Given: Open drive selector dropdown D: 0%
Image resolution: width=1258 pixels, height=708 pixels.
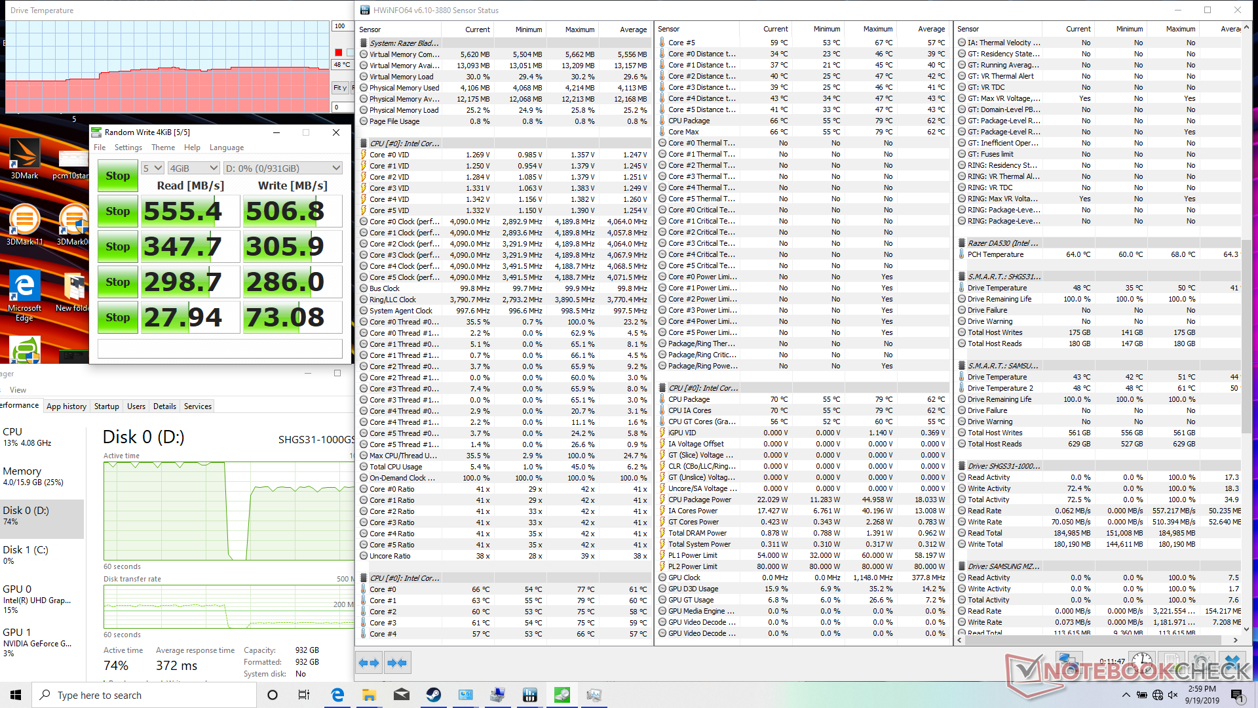Looking at the screenshot, I should click(283, 168).
